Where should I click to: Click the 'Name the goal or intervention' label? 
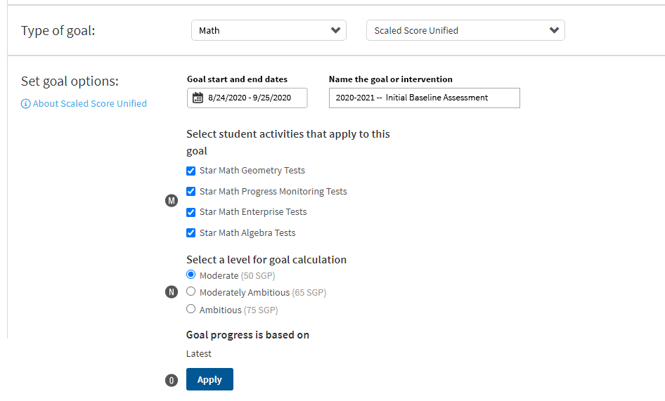pyautogui.click(x=391, y=79)
